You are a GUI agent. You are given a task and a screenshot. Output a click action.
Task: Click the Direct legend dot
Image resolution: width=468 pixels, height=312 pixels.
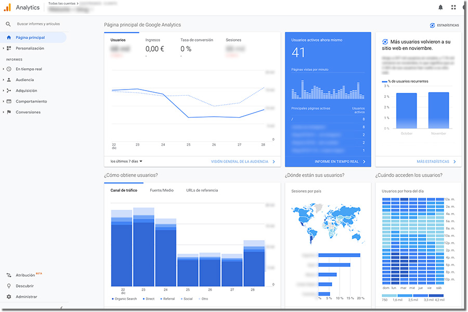[144, 299]
